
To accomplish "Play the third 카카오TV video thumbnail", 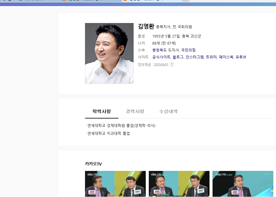I will point(243,184).
